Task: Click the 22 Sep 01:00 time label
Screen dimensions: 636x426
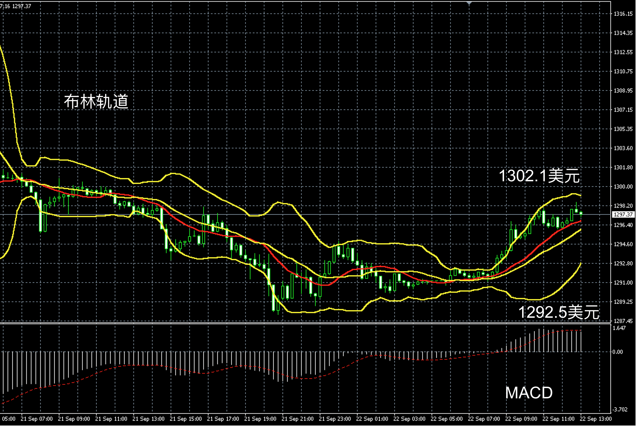Action: pyautogui.click(x=372, y=419)
